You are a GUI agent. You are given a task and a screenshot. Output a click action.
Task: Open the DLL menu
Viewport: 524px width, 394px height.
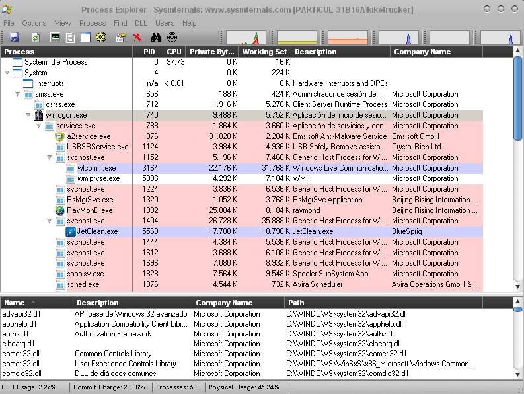tap(141, 23)
